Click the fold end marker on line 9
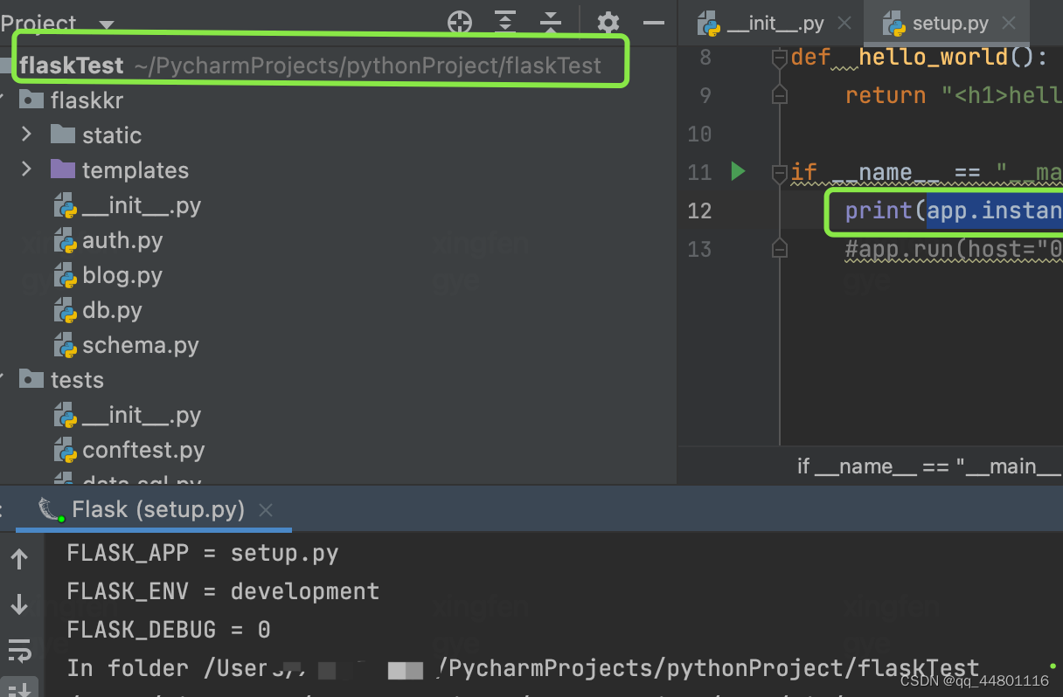The height and width of the screenshot is (697, 1063). [780, 95]
